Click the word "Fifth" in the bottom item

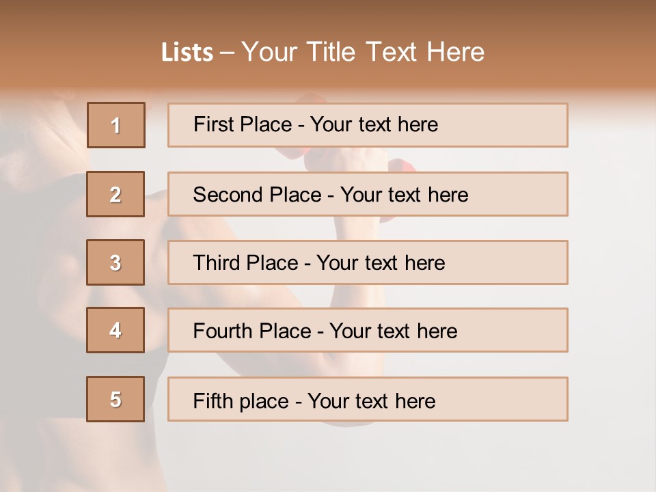click(213, 400)
